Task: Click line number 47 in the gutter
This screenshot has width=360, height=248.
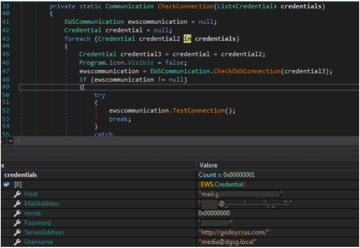Action: click(x=6, y=71)
